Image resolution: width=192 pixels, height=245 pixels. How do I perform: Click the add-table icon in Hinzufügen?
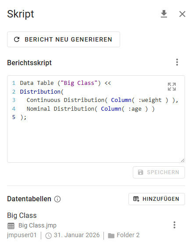point(136,199)
